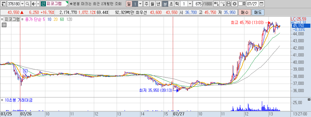Image resolution: width=311 pixels, height=117 pixels.
Task: Click the data grid icon under 피코그램
Action: tap(4, 25)
